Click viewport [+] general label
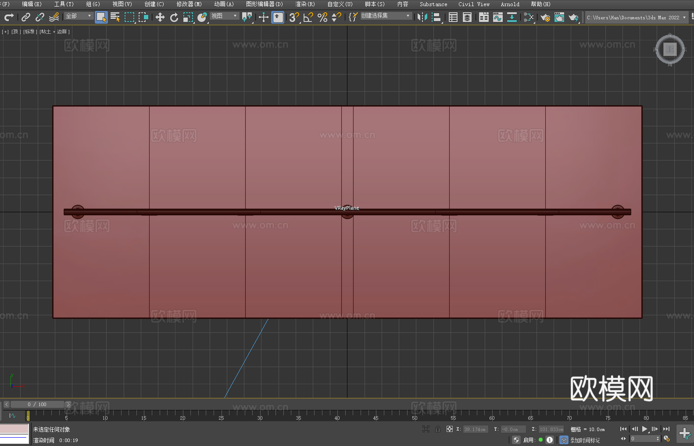Image resolution: width=694 pixels, height=446 pixels. coord(5,32)
